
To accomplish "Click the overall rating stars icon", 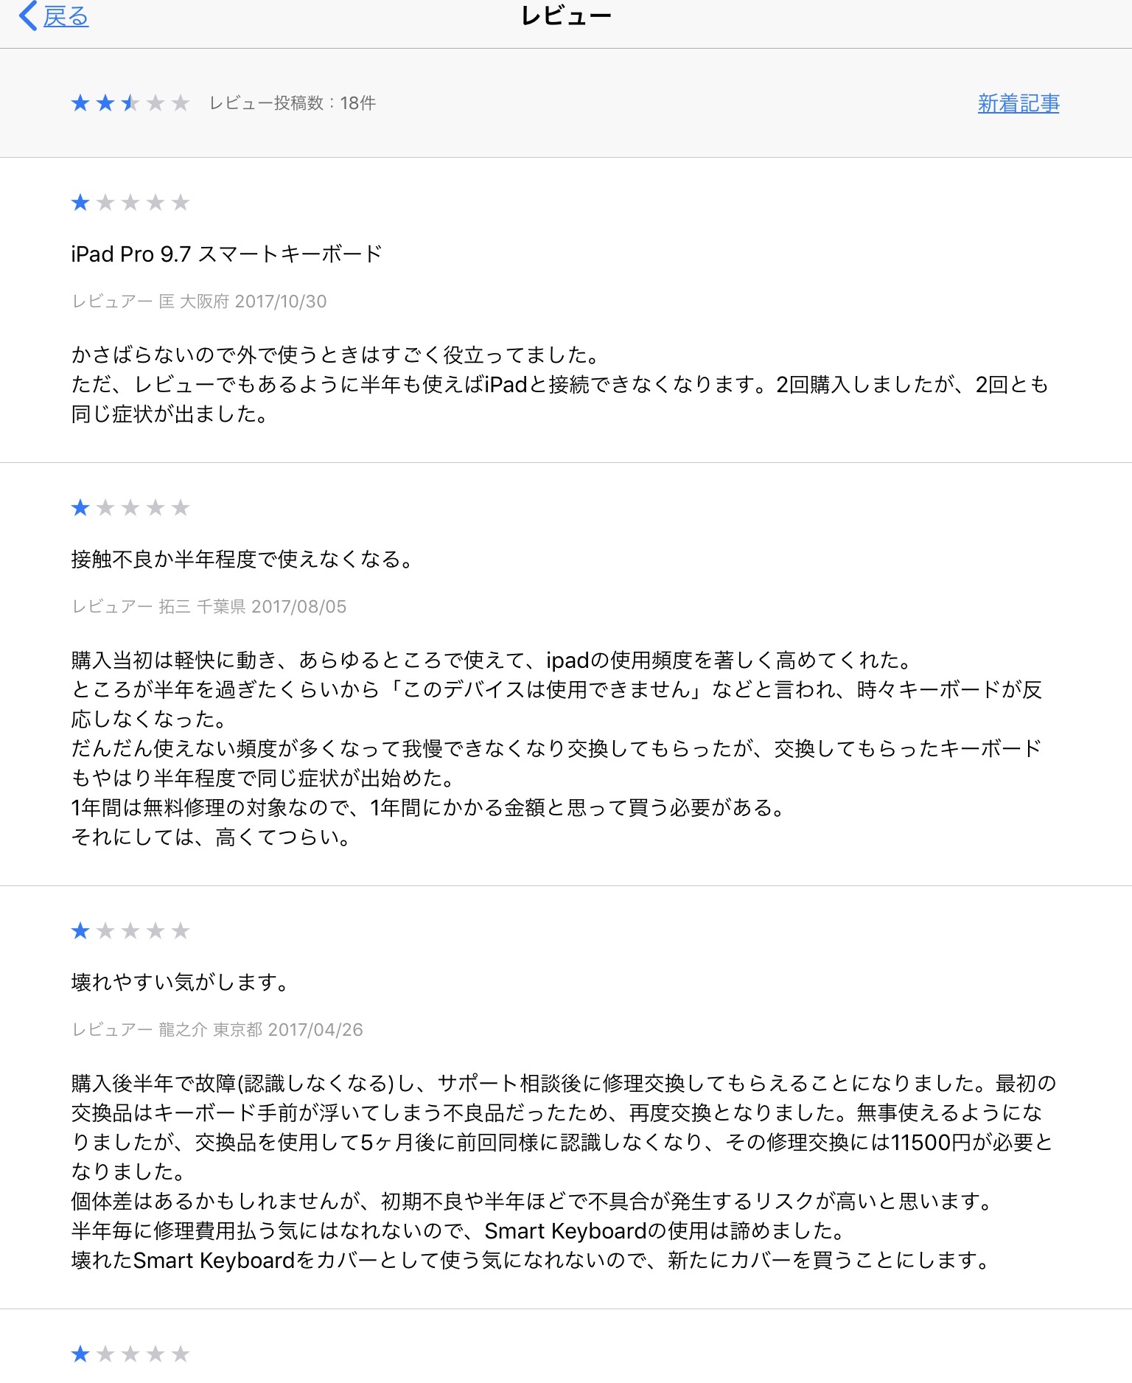I will pos(130,103).
